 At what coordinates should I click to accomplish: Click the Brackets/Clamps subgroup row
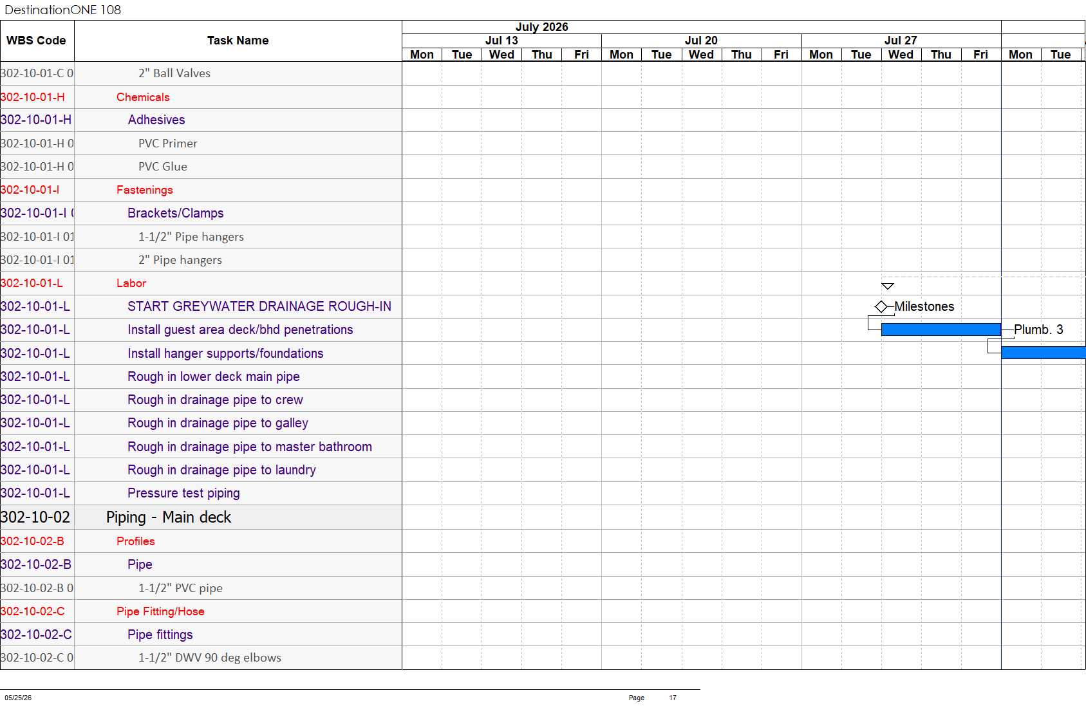[x=201, y=213]
